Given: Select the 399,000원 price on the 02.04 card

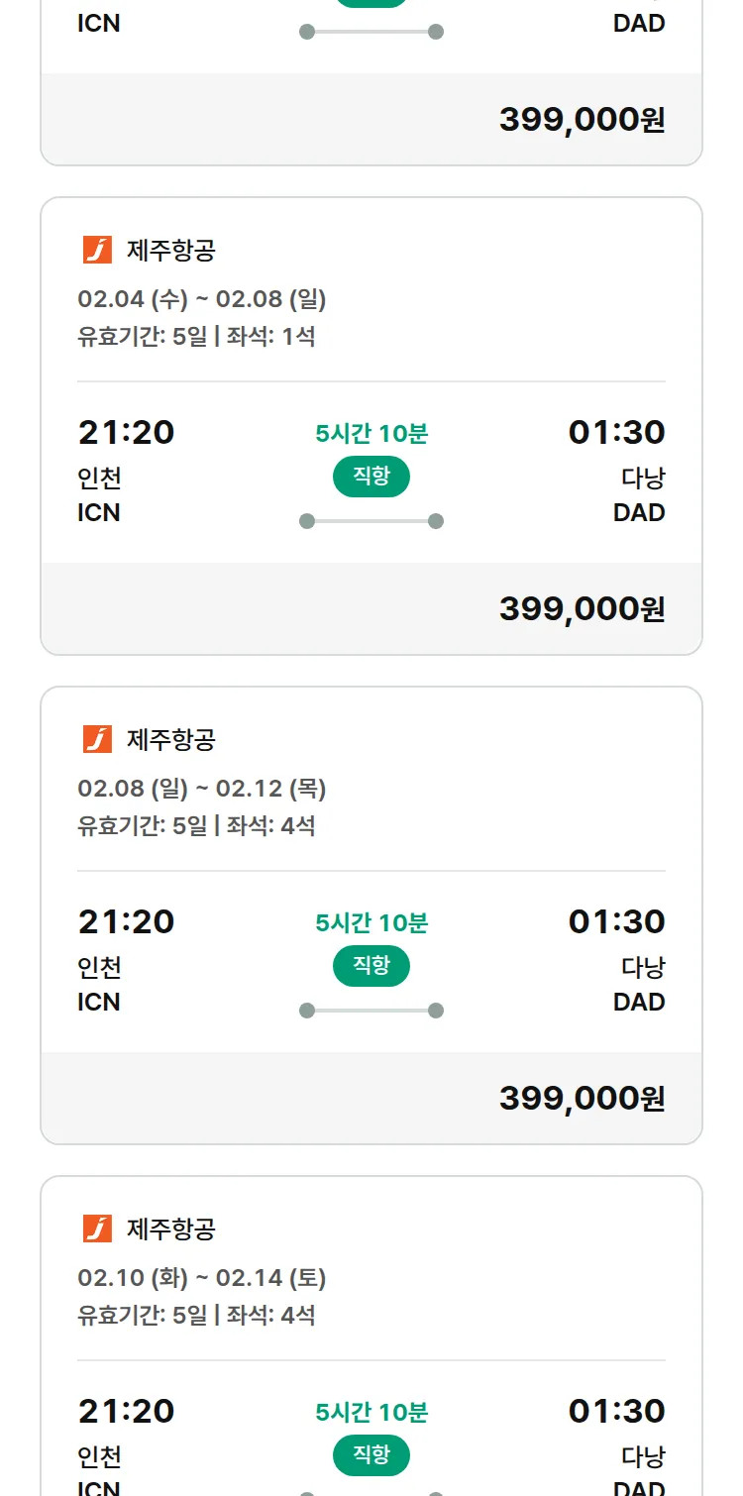Looking at the screenshot, I should coord(582,608).
